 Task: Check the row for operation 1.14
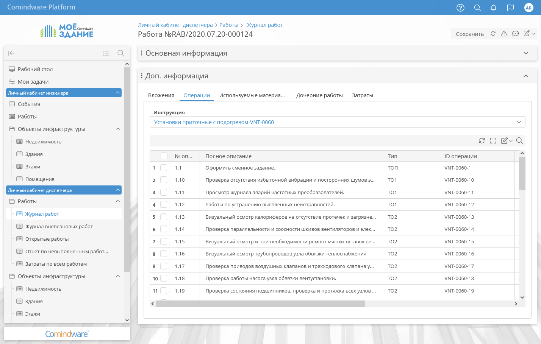point(164,229)
